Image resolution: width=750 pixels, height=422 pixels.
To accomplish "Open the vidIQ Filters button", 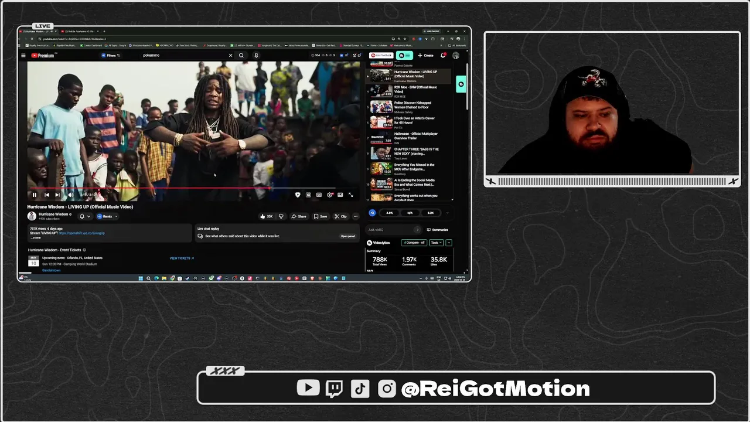I will pos(111,56).
